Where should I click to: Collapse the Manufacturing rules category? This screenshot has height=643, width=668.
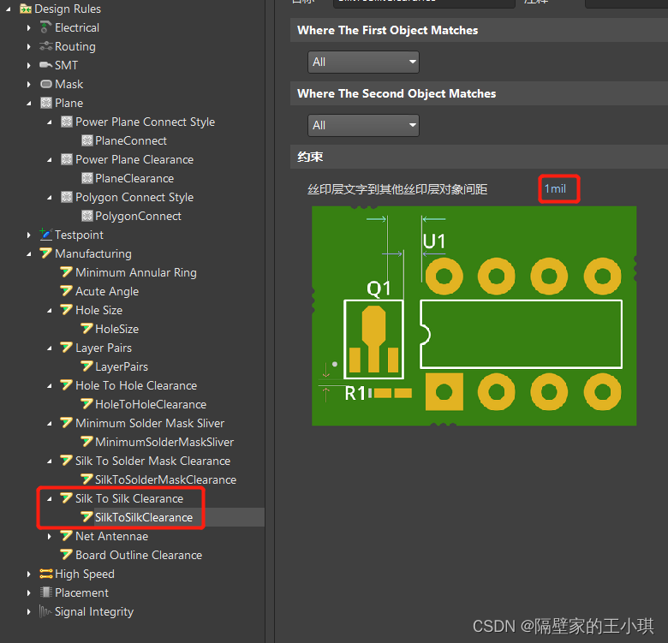28,253
